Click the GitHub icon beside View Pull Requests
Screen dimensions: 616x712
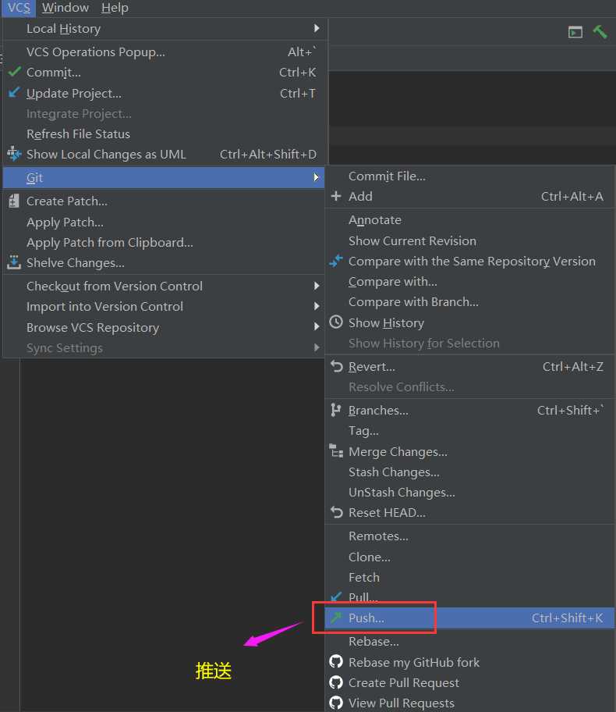(336, 703)
